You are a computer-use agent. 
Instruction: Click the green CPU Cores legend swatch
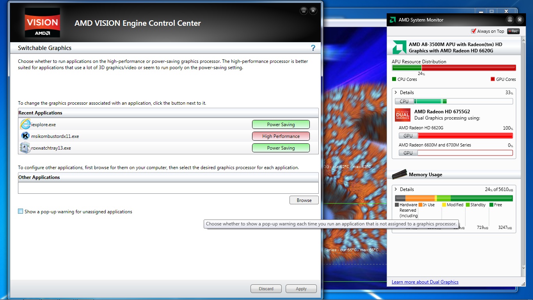[394, 79]
